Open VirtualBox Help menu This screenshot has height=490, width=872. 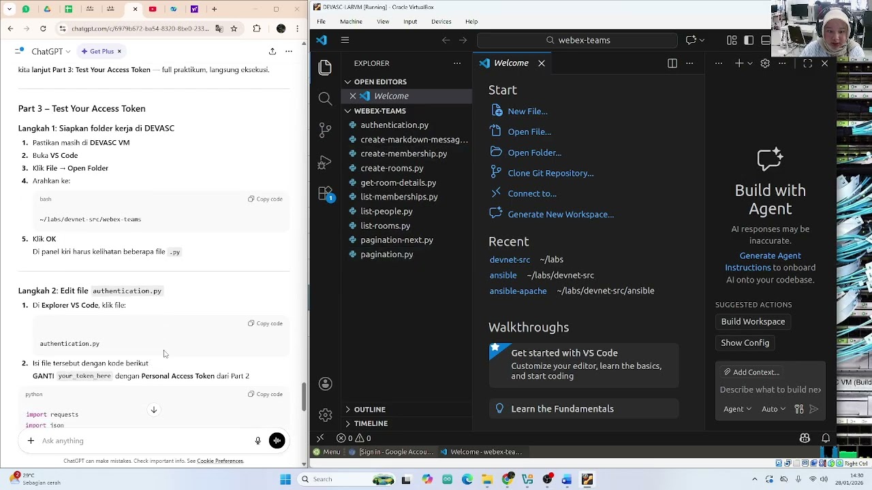[471, 22]
